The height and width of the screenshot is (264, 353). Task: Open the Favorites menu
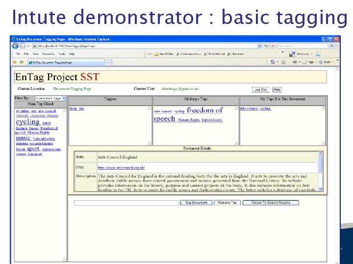click(49, 54)
